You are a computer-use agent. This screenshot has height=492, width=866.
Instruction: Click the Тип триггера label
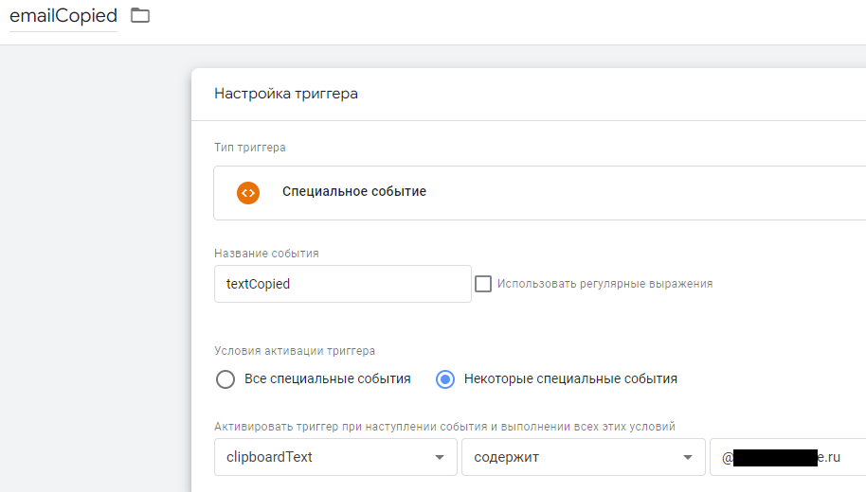pyautogui.click(x=250, y=148)
